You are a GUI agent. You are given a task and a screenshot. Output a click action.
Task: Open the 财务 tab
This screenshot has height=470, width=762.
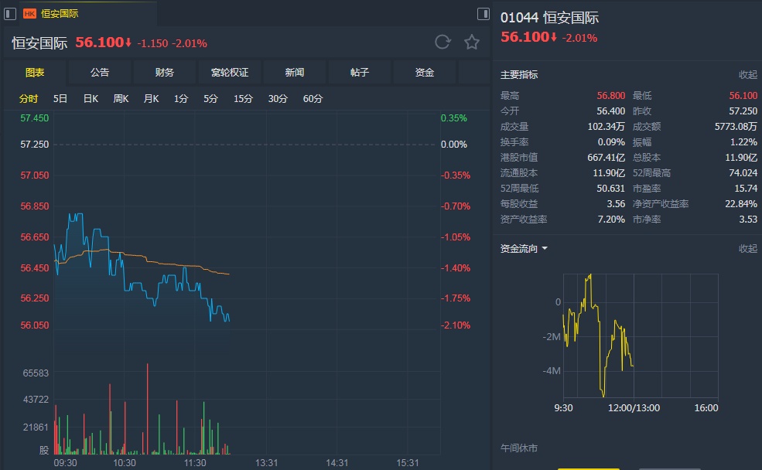[165, 73]
